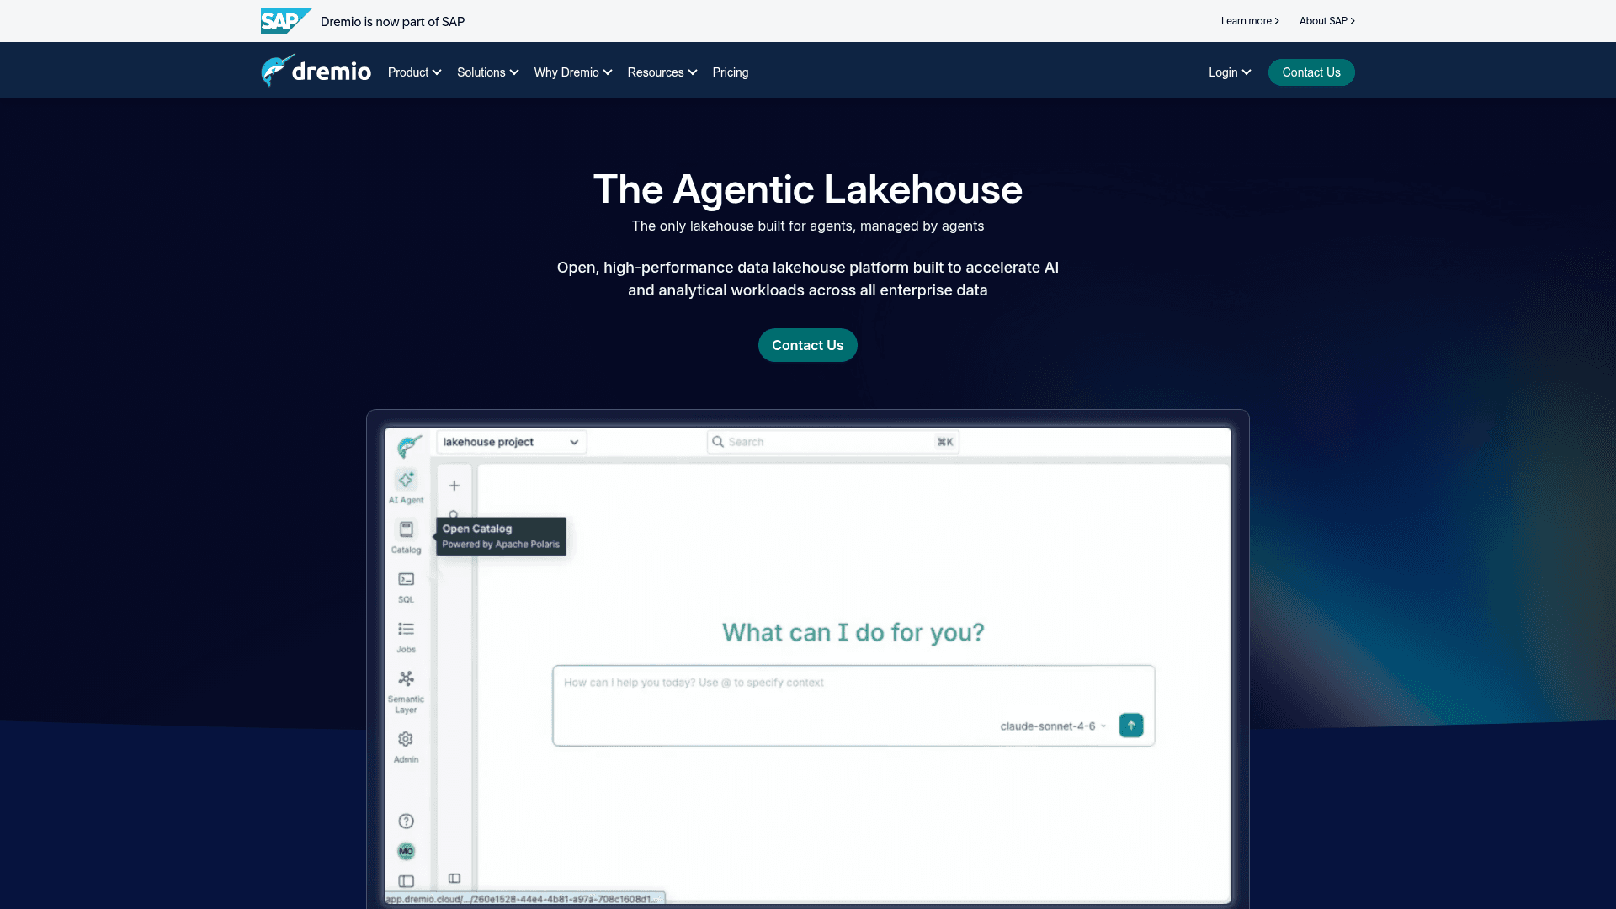
Task: Open the lakehouse project selector
Action: [512, 442]
